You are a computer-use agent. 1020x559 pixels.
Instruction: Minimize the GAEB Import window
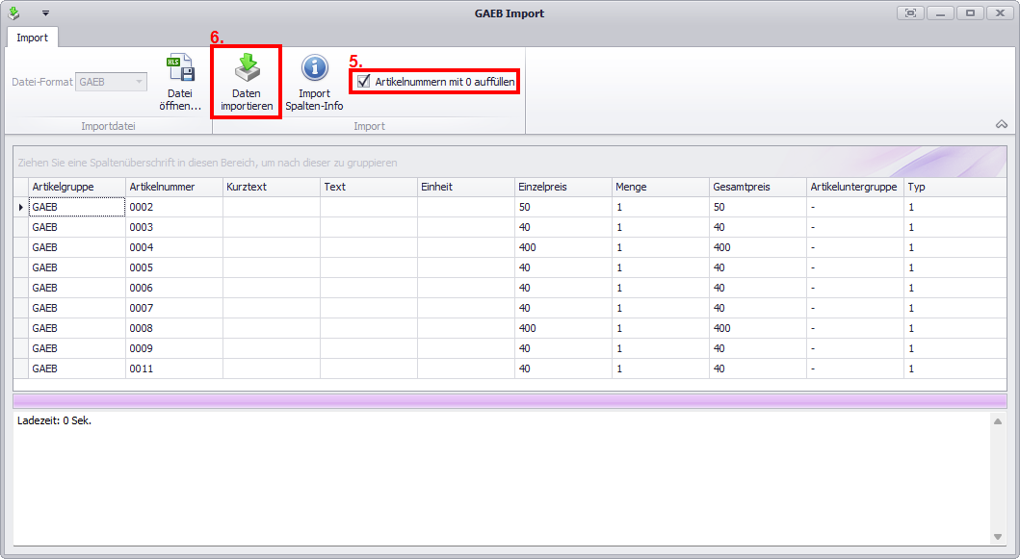click(x=940, y=13)
